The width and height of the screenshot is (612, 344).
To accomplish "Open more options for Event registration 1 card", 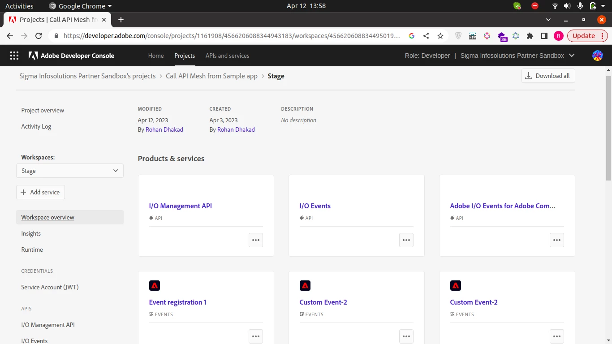I will point(256,336).
